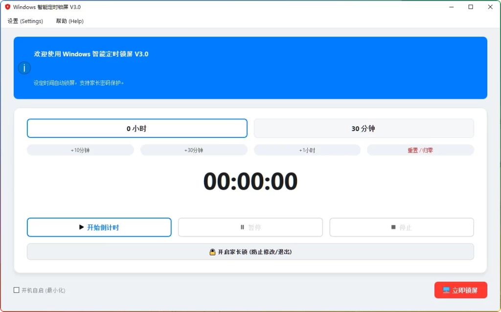Enable parental lock via 开启家长锁 bar

250,251
